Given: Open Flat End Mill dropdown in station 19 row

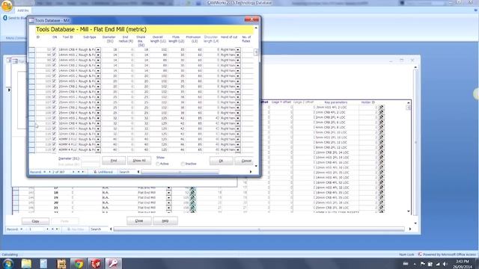Looking at the screenshot, I should point(168,197).
